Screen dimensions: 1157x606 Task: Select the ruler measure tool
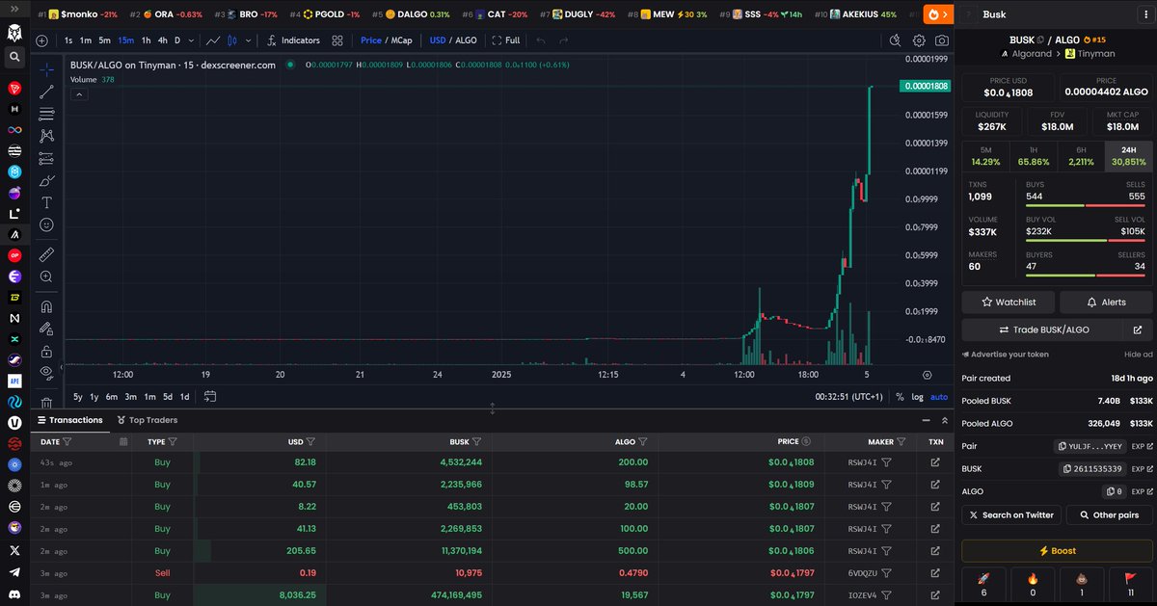(46, 254)
